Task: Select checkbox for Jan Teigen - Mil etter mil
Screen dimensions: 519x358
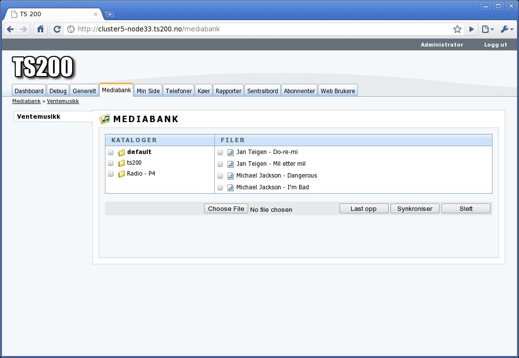Action: [x=220, y=164]
